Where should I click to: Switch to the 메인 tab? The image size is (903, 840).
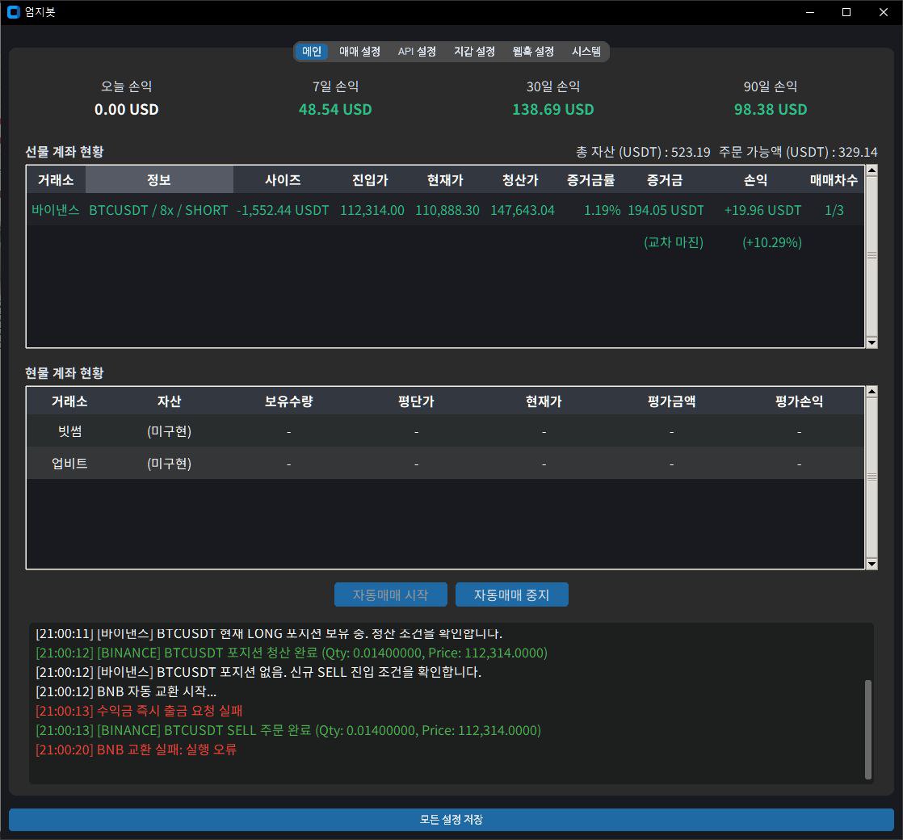click(312, 52)
